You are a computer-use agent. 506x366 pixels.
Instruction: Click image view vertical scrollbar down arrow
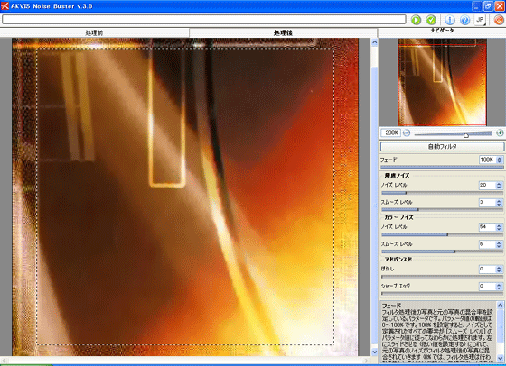(x=374, y=352)
